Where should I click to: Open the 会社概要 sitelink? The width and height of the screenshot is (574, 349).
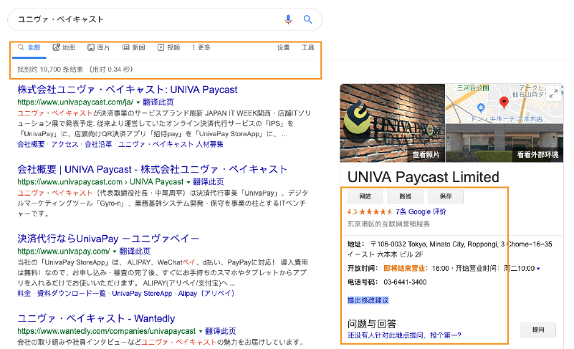point(31,144)
